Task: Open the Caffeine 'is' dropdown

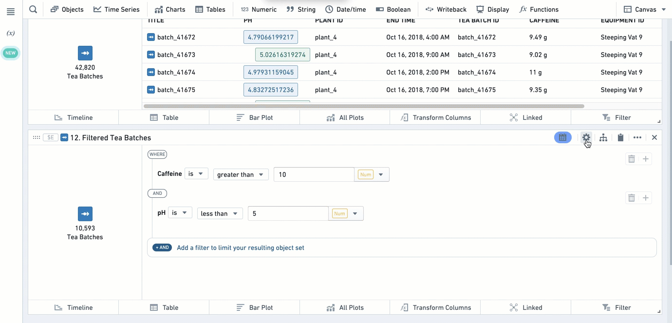Action: tap(196, 174)
